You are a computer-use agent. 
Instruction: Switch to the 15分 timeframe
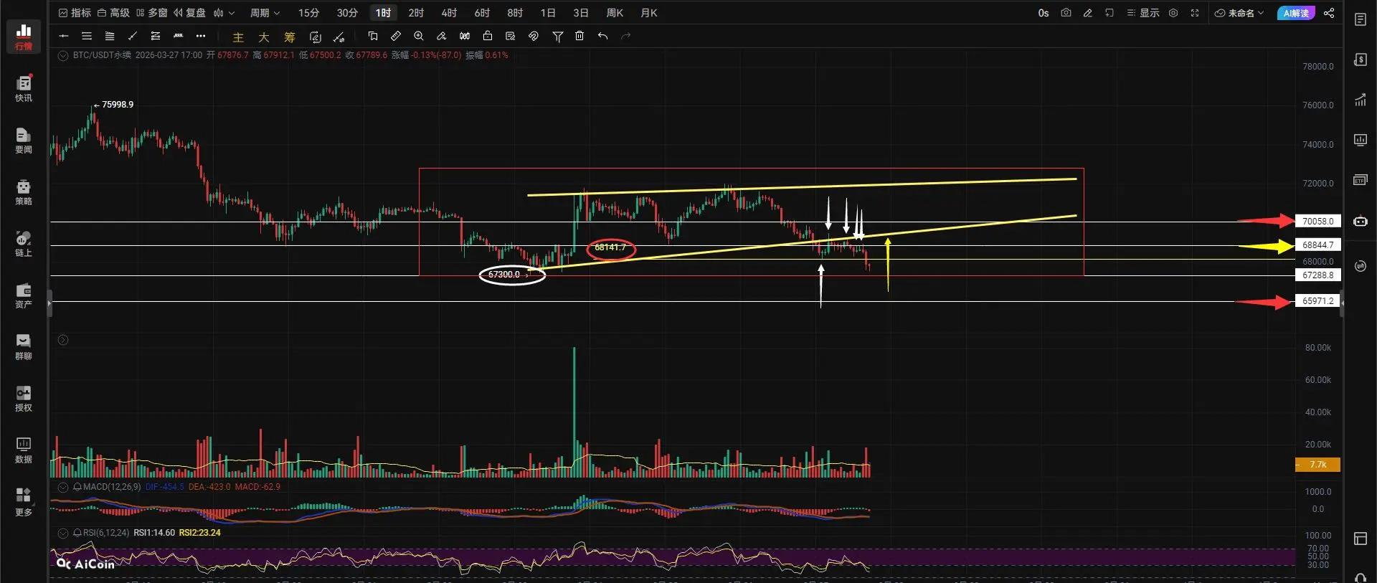[308, 13]
